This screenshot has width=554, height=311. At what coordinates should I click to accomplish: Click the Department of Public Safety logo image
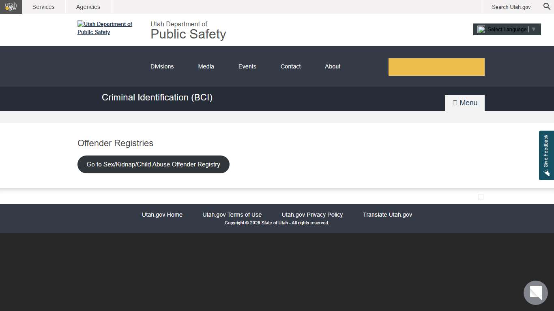click(x=105, y=28)
